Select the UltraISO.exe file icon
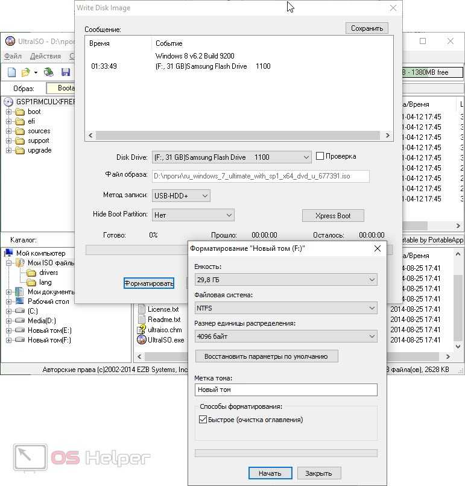Image resolution: width=465 pixels, height=486 pixels. (142, 339)
